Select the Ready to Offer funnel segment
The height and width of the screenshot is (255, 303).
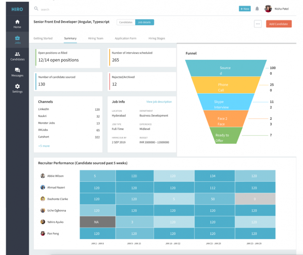click(x=225, y=137)
